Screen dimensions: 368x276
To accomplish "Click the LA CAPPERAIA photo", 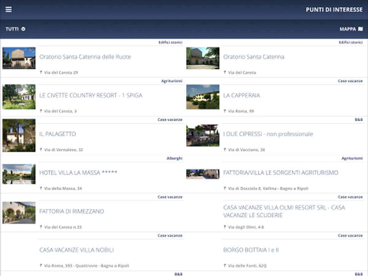I will click(x=203, y=97).
